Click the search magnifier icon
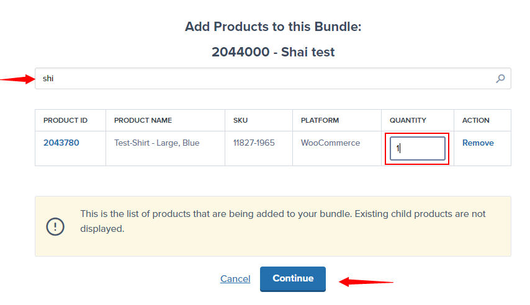The width and height of the screenshot is (530, 305). [x=500, y=79]
